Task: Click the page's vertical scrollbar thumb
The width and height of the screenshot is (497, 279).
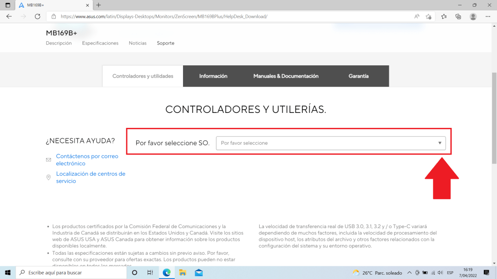Action: [x=494, y=116]
